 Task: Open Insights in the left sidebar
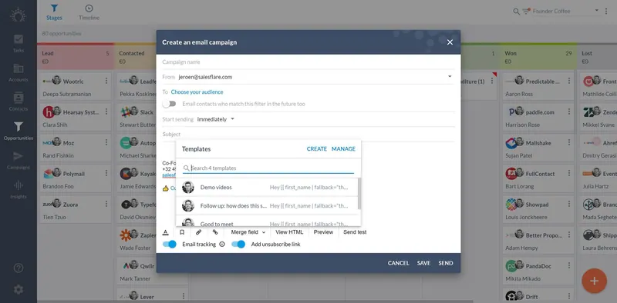(x=18, y=190)
